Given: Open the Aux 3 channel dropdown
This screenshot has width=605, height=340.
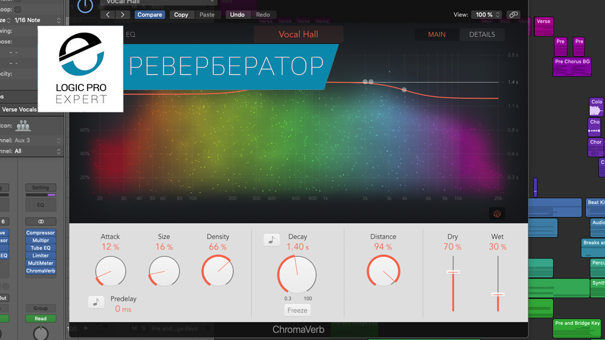Looking at the screenshot, I should [x=38, y=140].
